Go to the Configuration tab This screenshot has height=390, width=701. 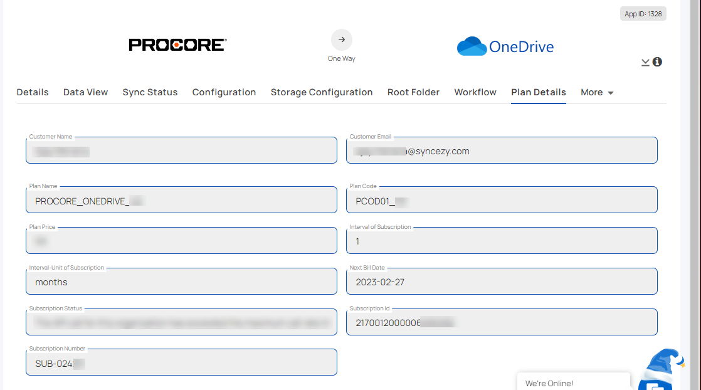pos(224,92)
